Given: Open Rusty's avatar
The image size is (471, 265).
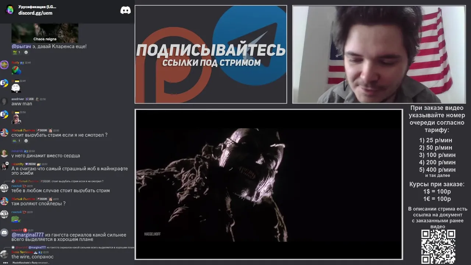Looking at the screenshot, I should [4, 65].
